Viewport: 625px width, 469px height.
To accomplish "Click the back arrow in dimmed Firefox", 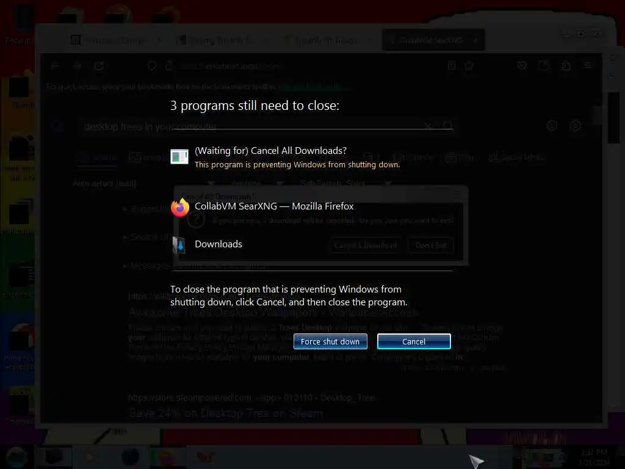I will (55, 66).
